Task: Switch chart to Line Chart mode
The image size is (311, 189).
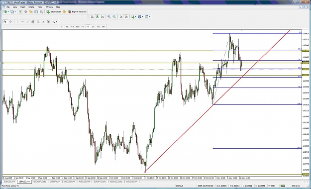Action: [x=103, y=17]
